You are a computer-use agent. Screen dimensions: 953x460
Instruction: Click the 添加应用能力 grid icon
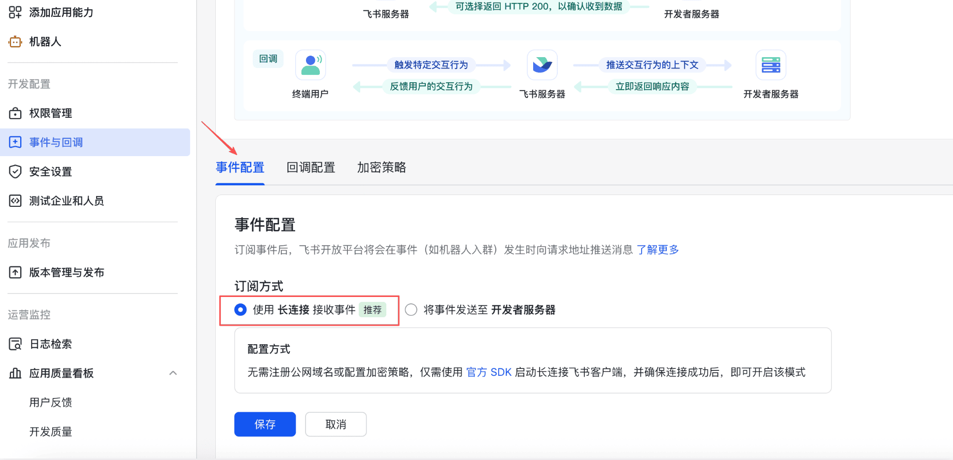(15, 12)
